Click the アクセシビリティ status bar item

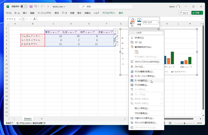click(31, 123)
